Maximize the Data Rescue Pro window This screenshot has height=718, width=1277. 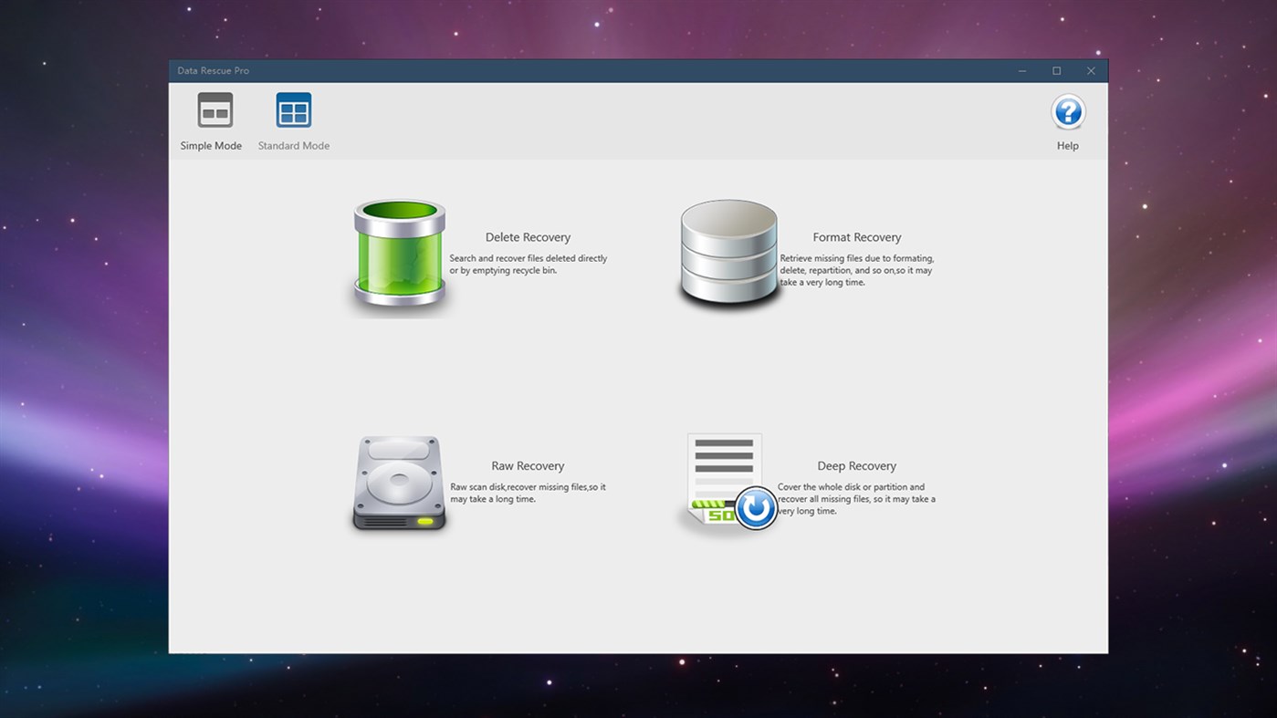point(1056,70)
